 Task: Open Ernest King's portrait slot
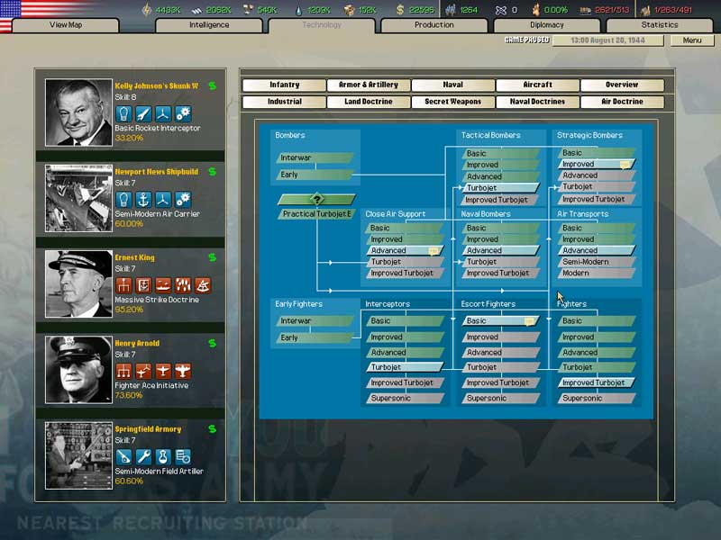pos(78,284)
